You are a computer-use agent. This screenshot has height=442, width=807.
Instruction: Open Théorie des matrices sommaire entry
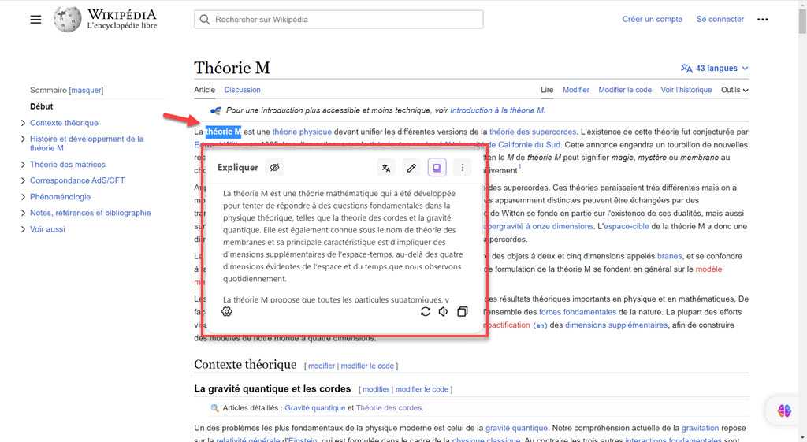[68, 165]
